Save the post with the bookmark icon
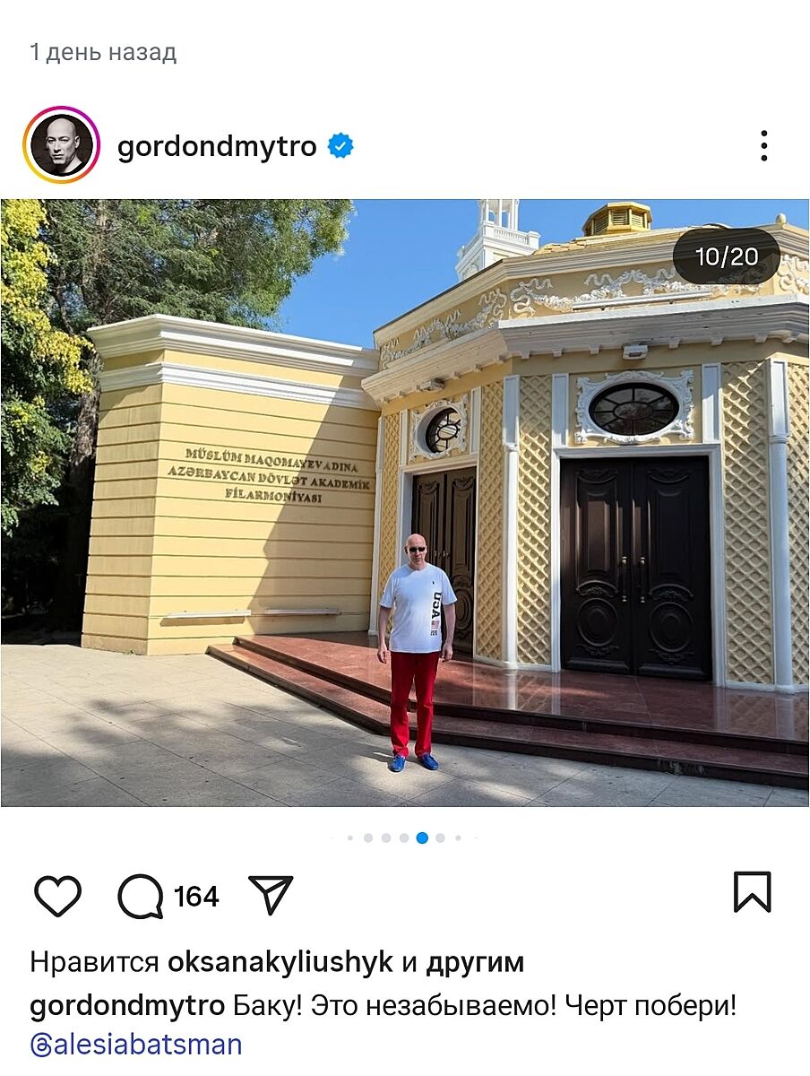 tap(752, 892)
